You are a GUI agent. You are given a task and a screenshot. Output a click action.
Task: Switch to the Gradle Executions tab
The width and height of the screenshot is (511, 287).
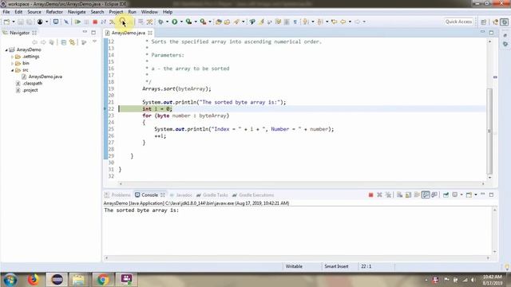[x=253, y=195]
